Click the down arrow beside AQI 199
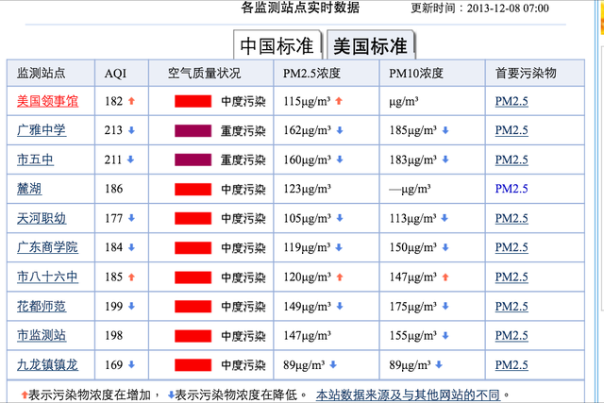Viewport: 604px width, 403px height. point(131,306)
